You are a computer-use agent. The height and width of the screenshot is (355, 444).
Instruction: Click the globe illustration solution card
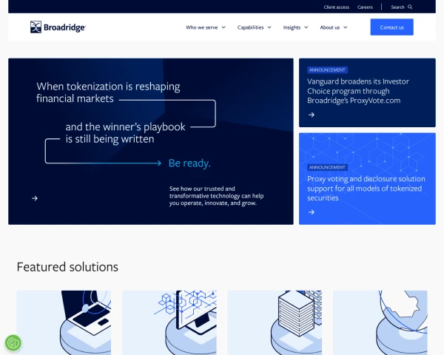[380, 322]
